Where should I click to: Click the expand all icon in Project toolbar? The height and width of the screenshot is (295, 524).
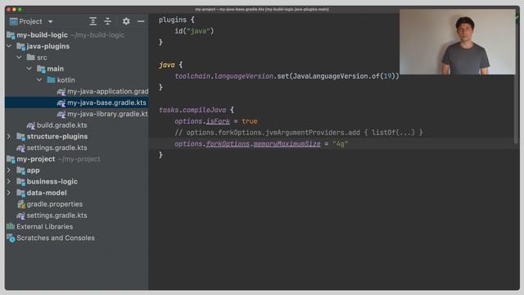point(93,21)
